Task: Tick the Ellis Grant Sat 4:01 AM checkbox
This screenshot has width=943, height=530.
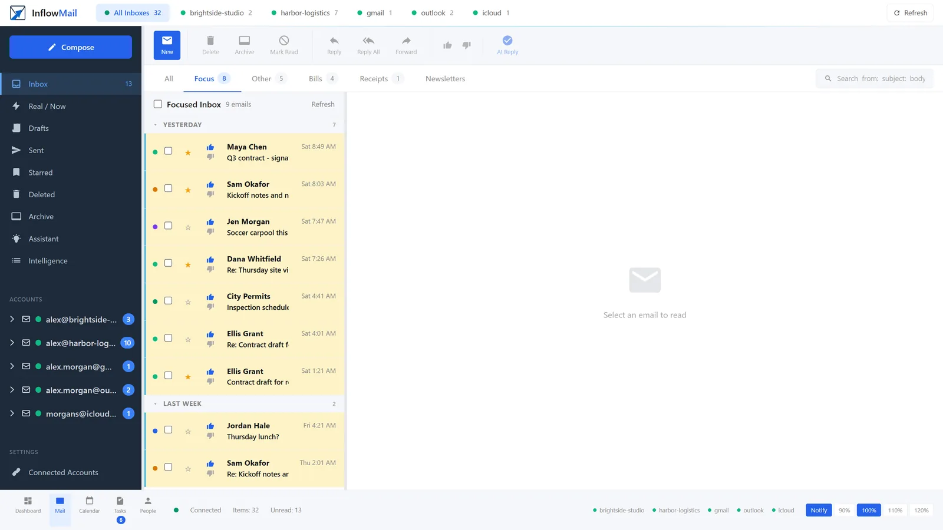Action: pyautogui.click(x=168, y=338)
